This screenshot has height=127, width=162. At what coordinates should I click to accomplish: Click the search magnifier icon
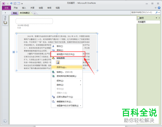156,13
